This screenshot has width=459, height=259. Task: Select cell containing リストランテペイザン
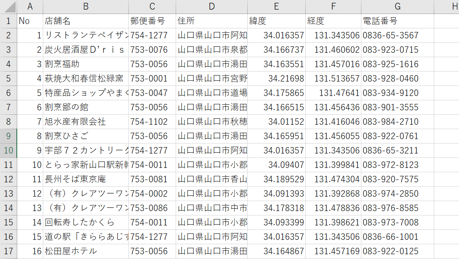(86, 35)
